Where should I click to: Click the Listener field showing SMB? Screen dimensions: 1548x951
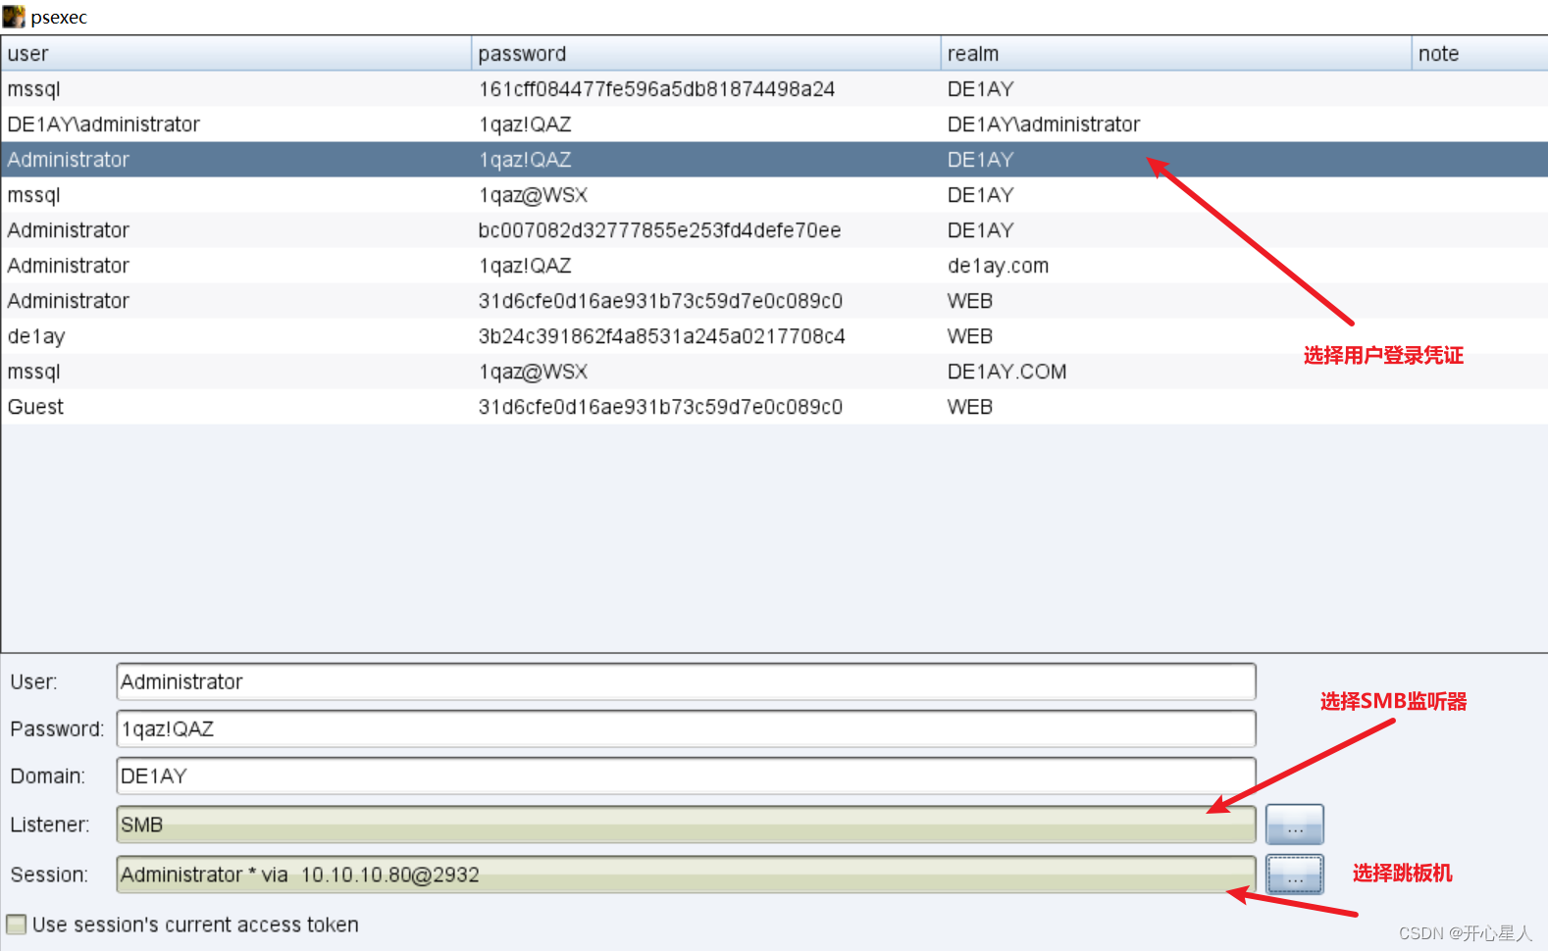(x=686, y=825)
